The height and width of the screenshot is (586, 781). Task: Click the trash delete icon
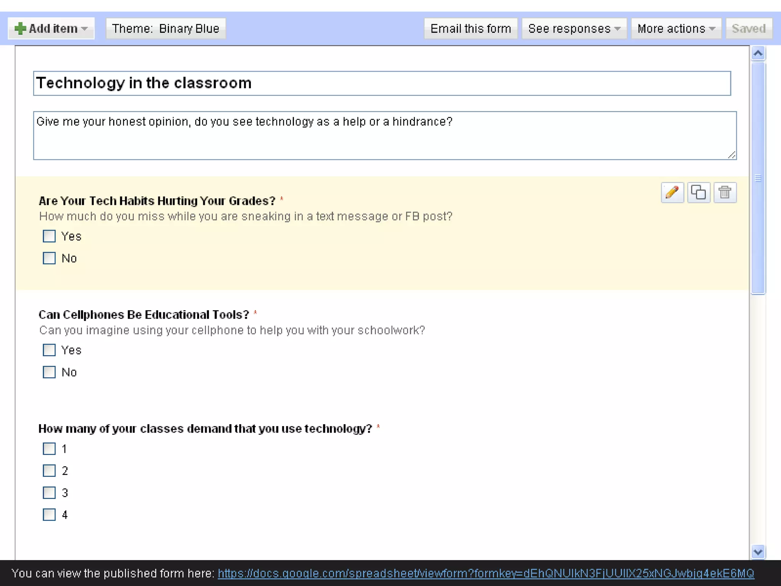725,192
